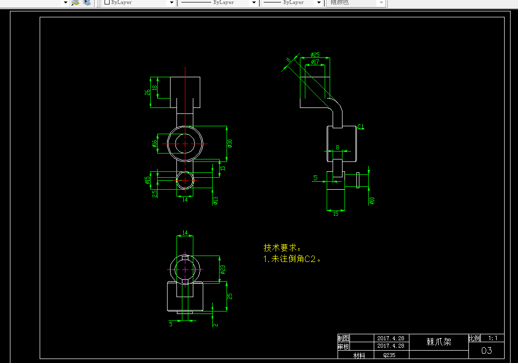Click the layer states manager stack icon
518x363 pixels.
(x=87, y=2)
